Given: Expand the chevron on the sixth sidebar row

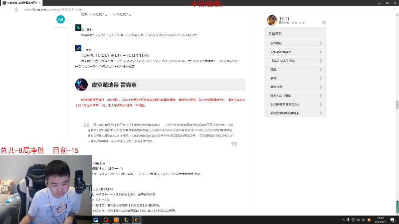Looking at the screenshot, I should tap(321, 87).
